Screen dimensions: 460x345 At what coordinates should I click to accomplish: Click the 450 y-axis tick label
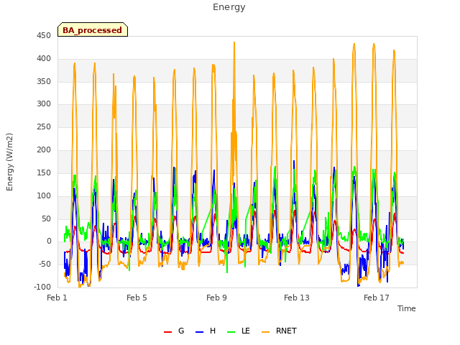(x=44, y=36)
